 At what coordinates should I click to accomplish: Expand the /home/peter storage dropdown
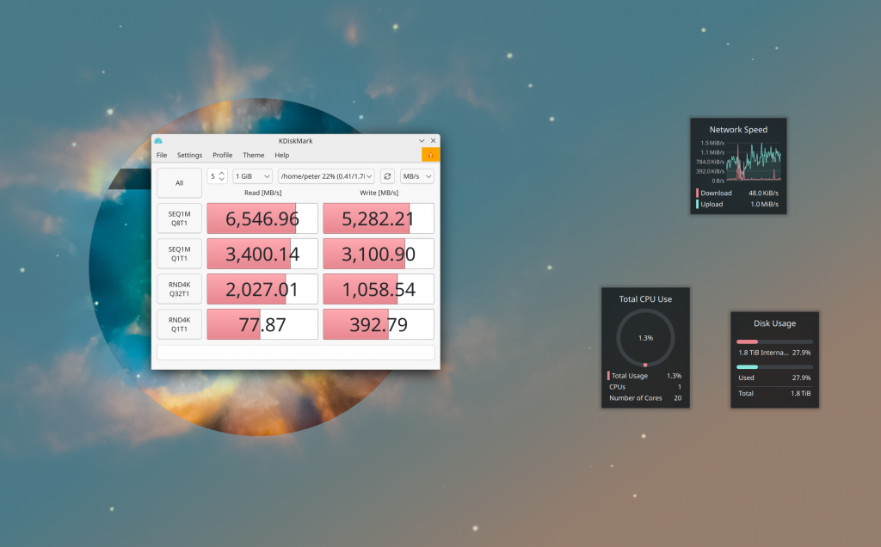[x=326, y=176]
